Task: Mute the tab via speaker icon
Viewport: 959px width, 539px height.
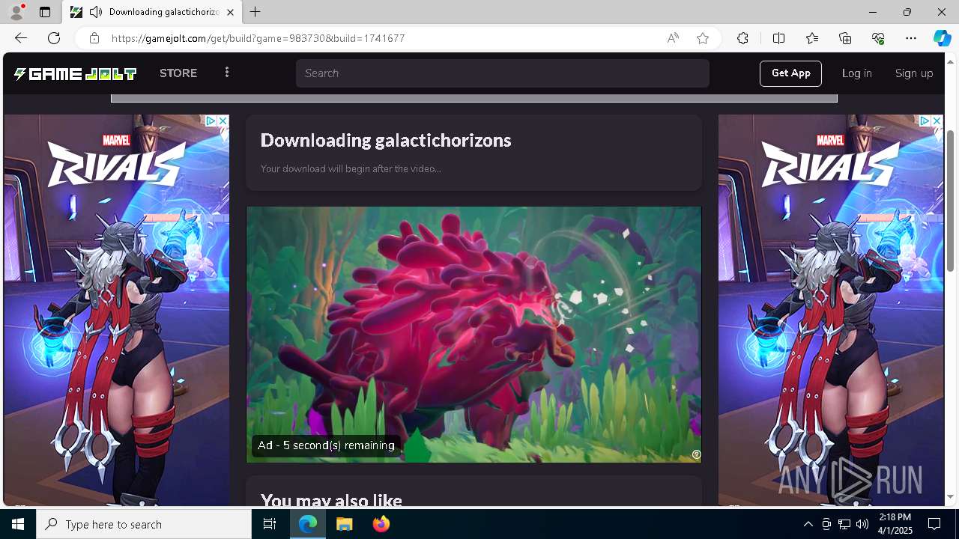Action: (96, 12)
